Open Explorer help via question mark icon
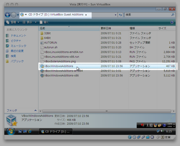Screen dimensions: 180x146 pos(172,22)
